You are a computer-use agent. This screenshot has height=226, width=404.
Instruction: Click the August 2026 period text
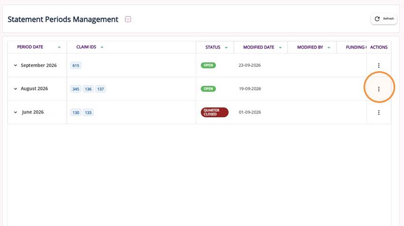34,88
